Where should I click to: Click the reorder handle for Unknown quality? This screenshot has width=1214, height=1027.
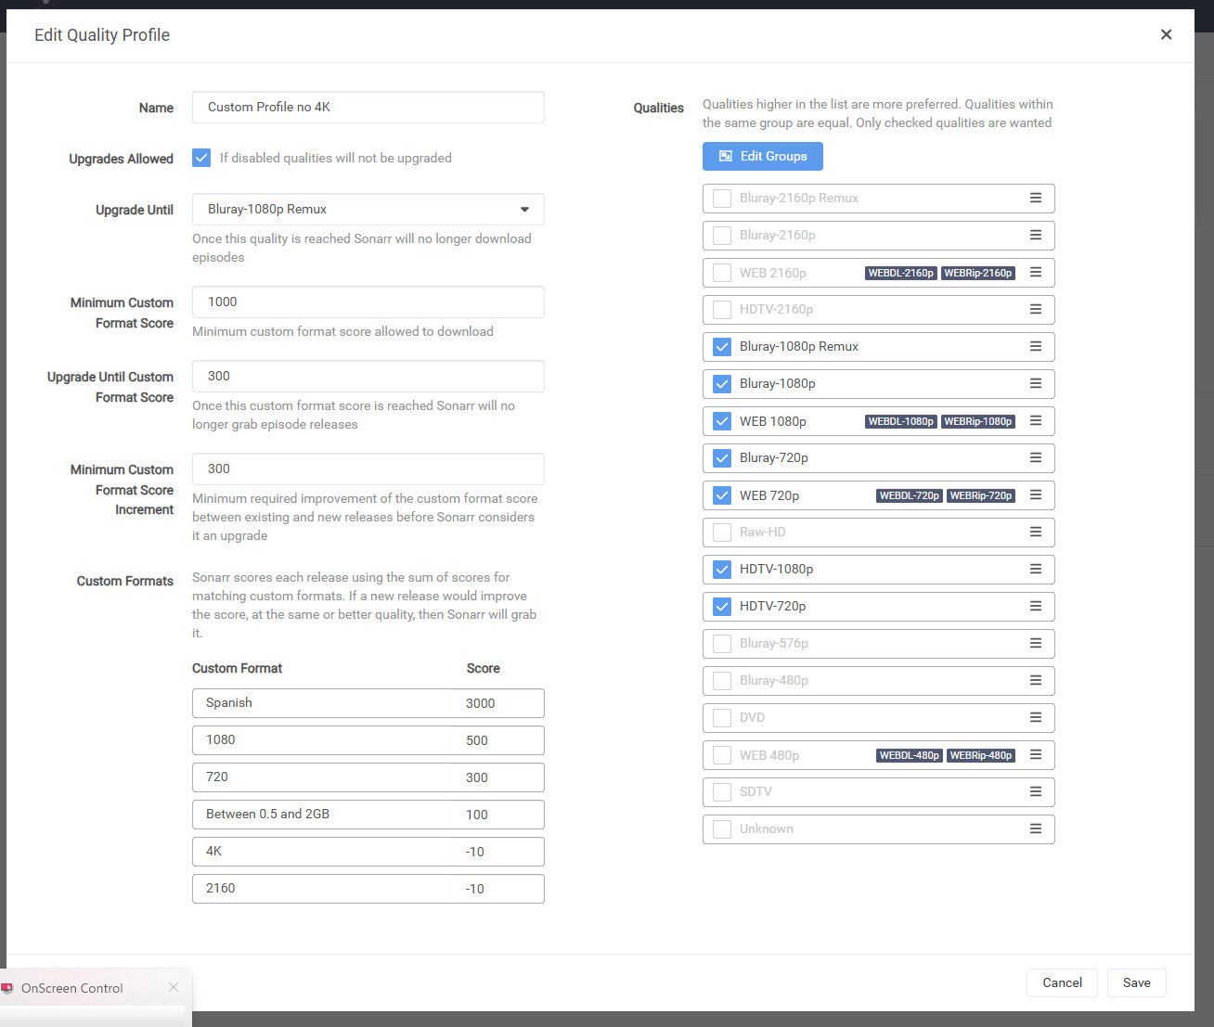coord(1035,828)
